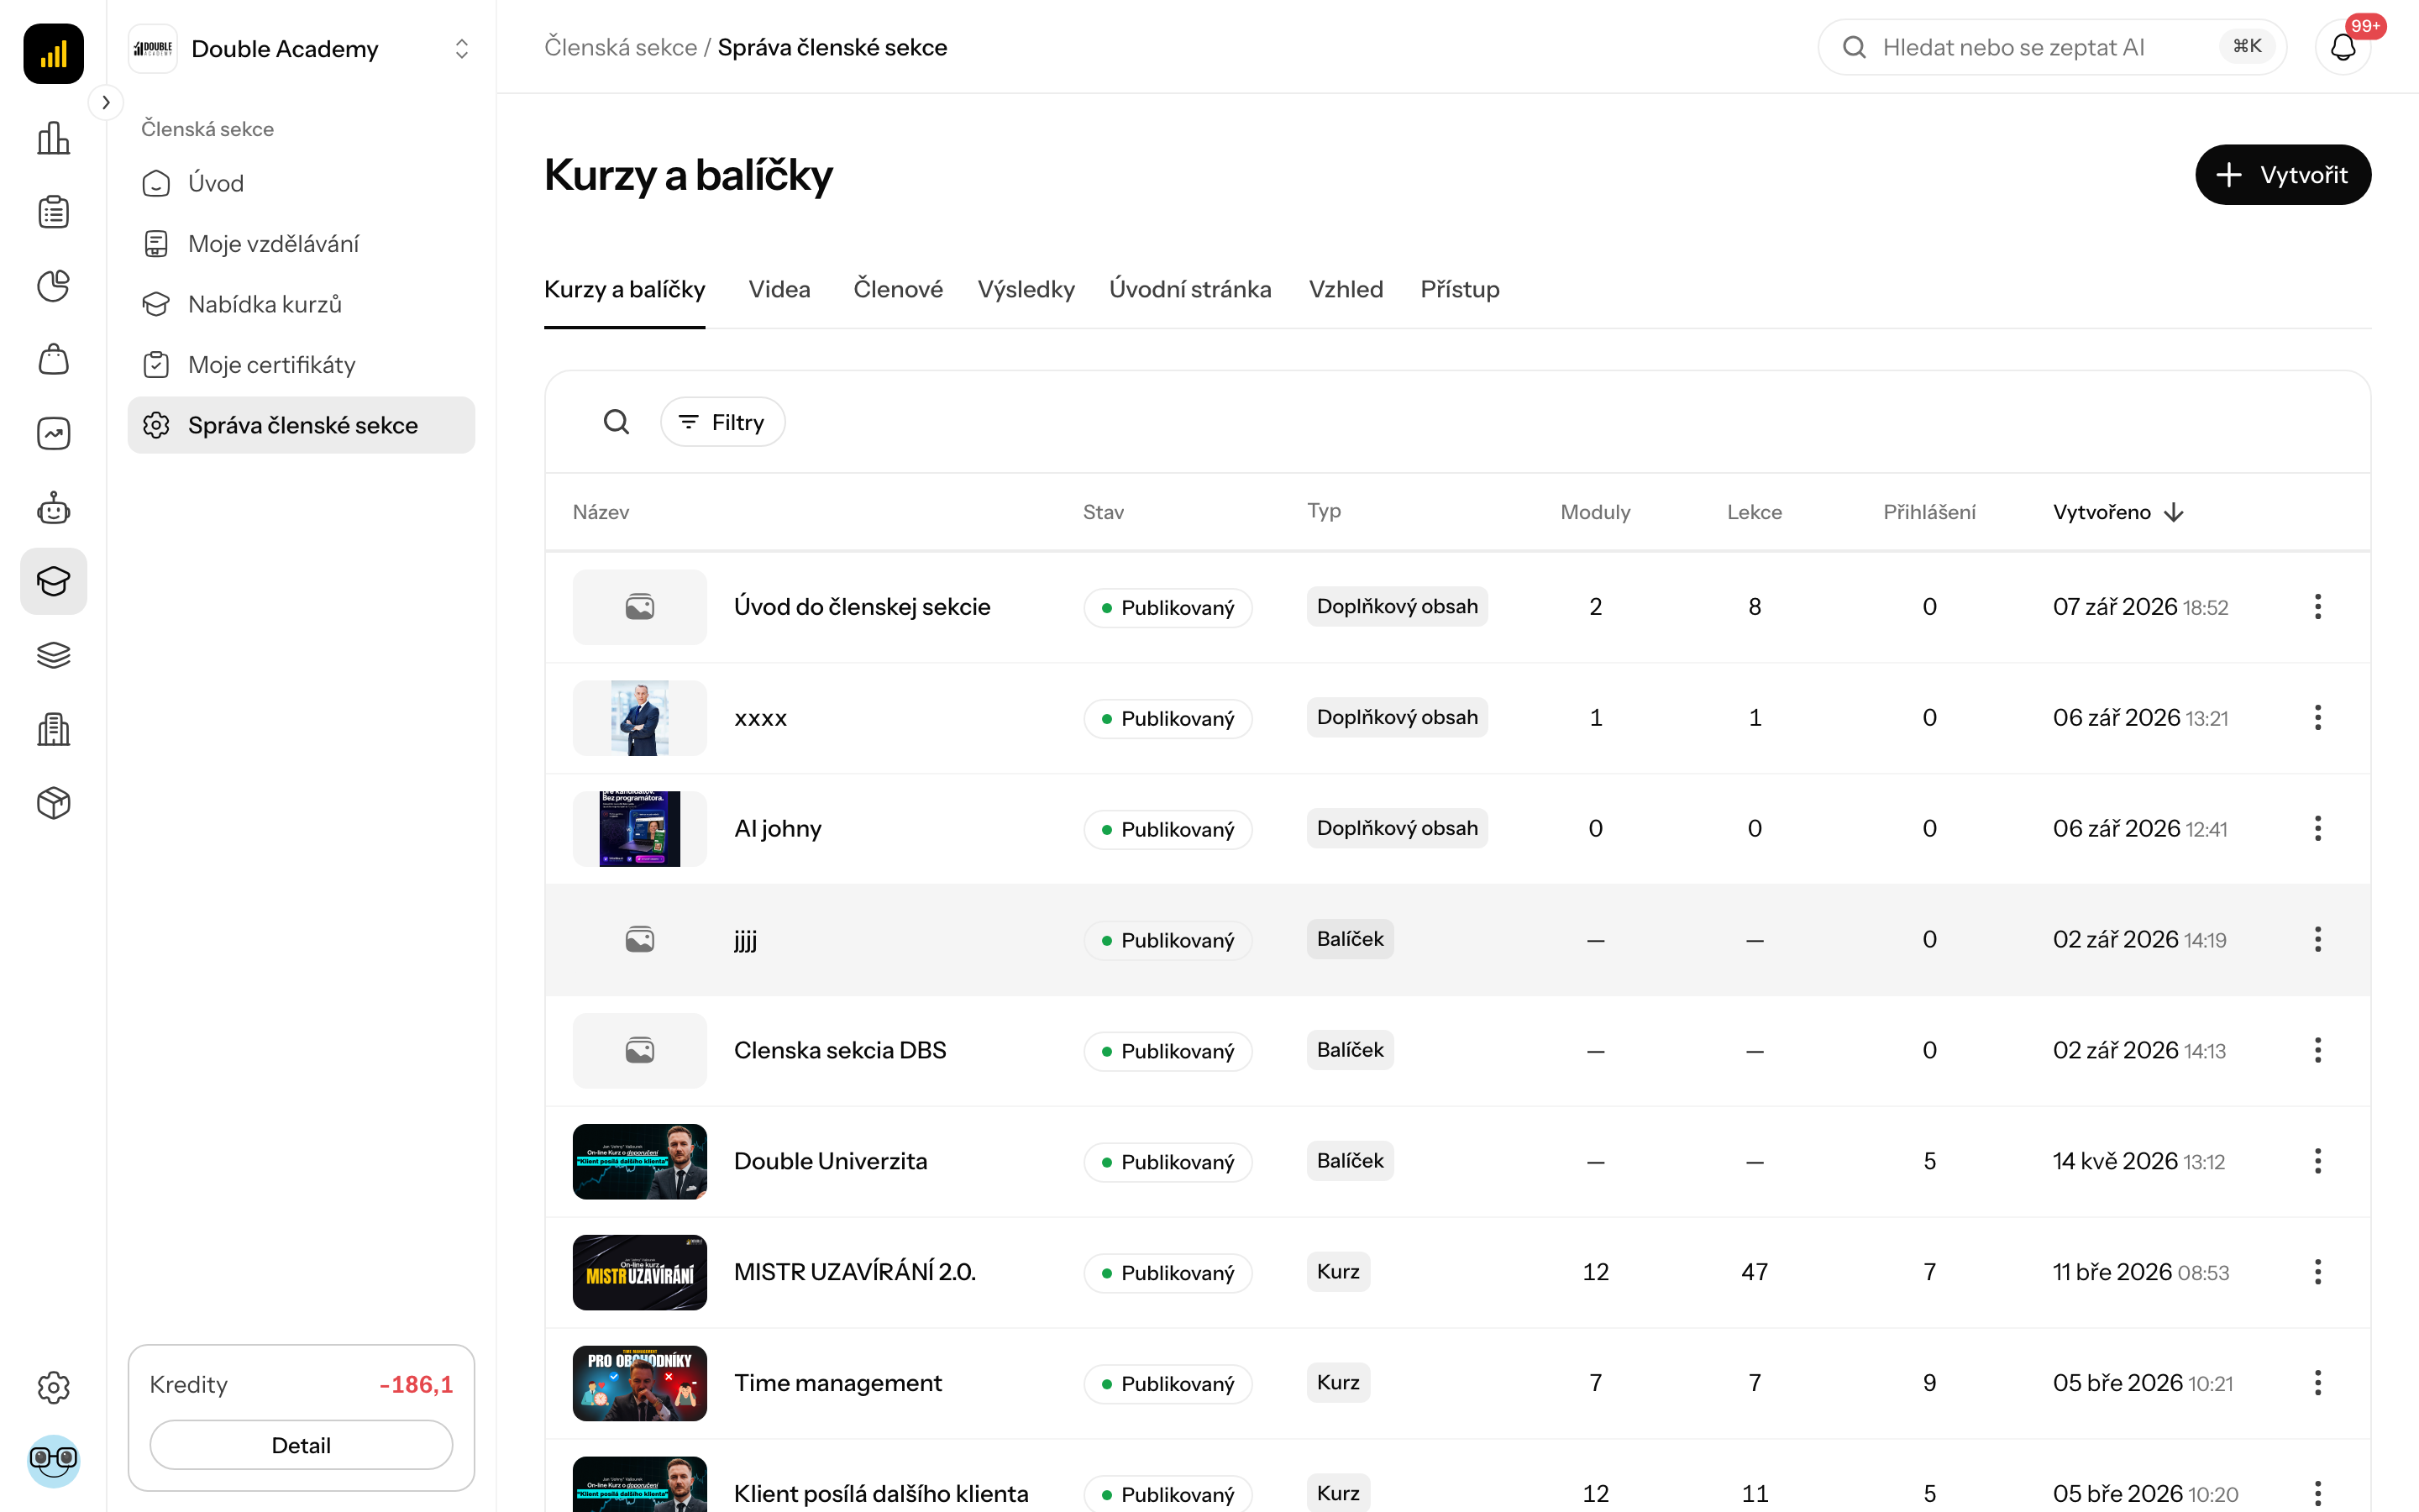This screenshot has width=2419, height=1512.
Task: Expand the sidebar with the chevron arrow
Action: coord(106,102)
